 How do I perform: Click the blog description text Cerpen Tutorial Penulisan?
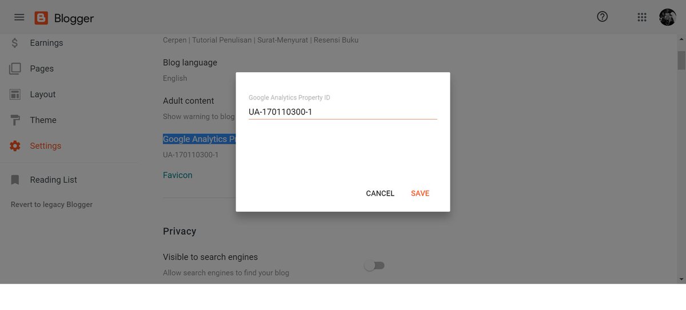(261, 40)
